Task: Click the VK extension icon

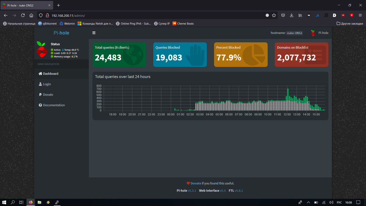Action: coord(309,15)
